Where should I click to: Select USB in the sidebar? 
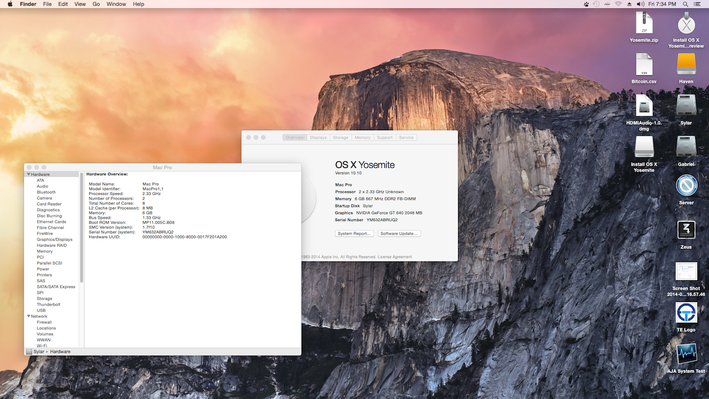41,310
